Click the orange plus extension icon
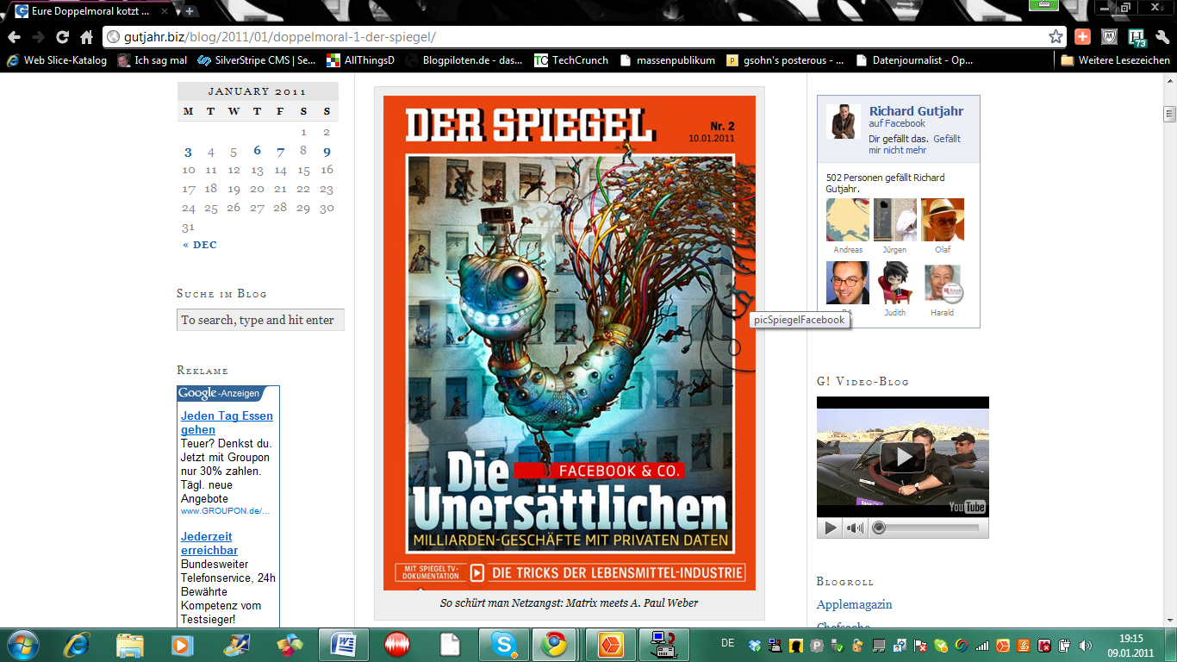Viewport: 1177px width, 662px height. [x=1082, y=37]
